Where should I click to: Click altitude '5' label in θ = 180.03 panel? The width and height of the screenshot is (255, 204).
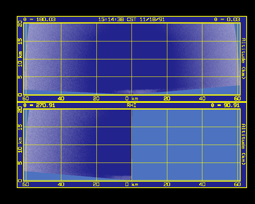point(20,77)
